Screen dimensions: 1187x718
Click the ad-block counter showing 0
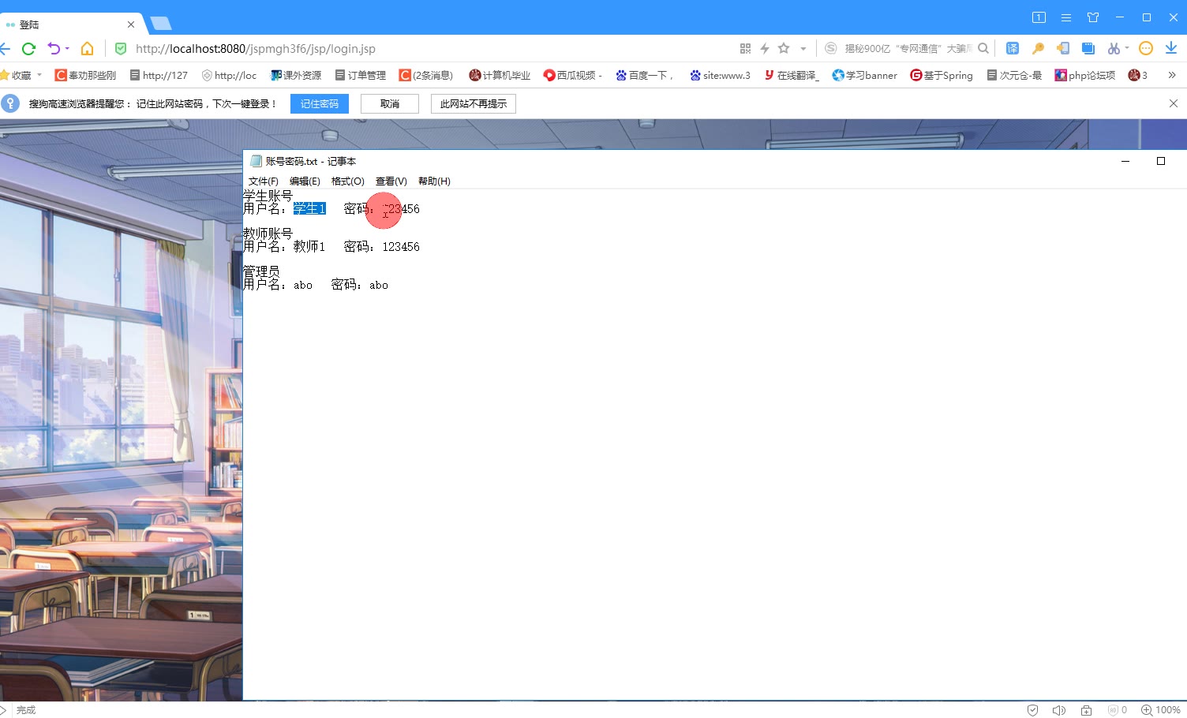point(1118,710)
